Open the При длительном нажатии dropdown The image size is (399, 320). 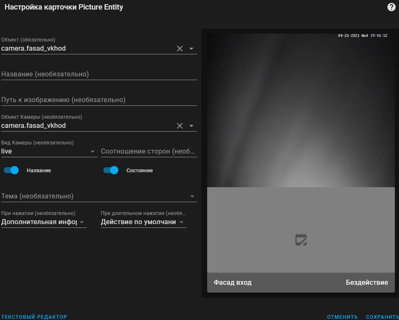144,222
